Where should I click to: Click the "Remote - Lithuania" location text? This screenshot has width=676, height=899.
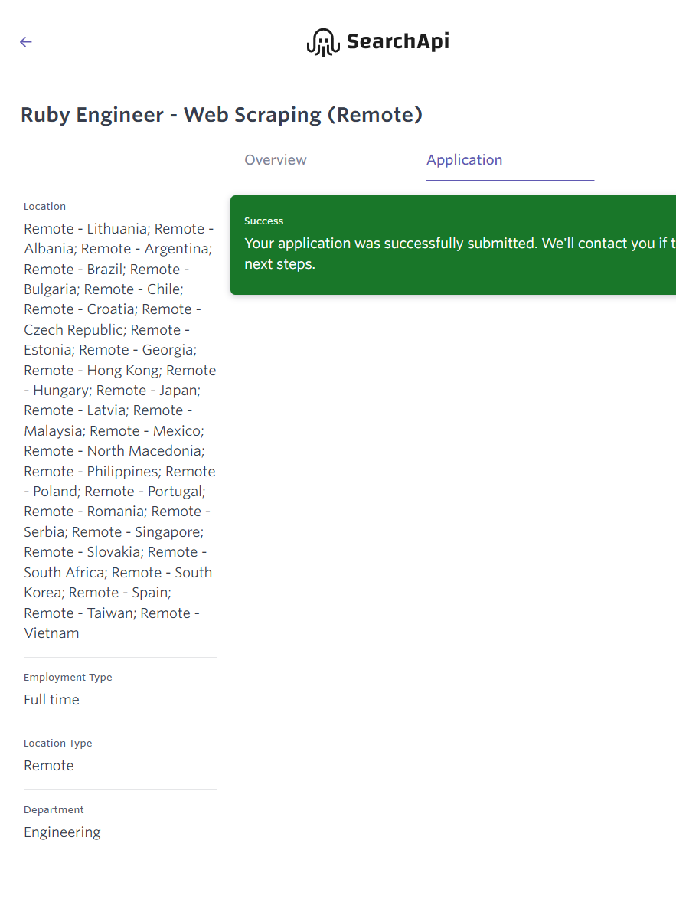click(x=85, y=229)
